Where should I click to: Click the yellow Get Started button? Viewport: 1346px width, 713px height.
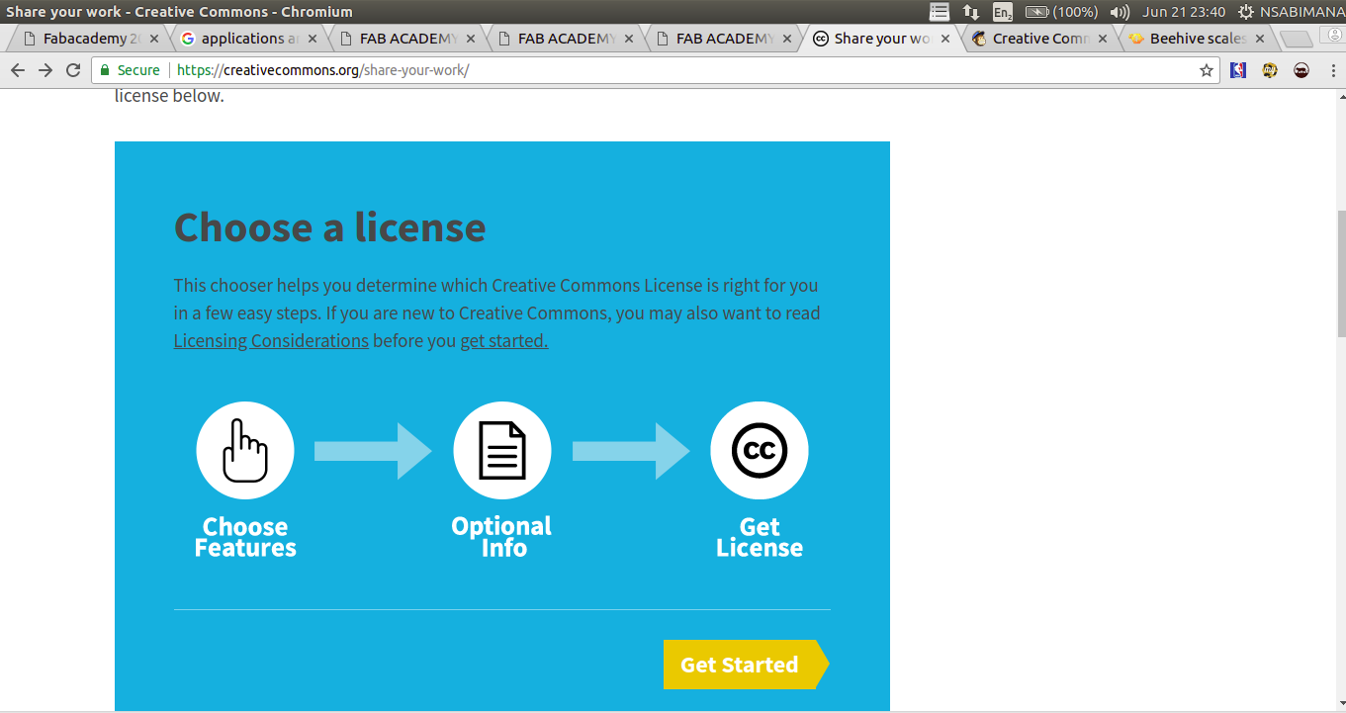(747, 665)
